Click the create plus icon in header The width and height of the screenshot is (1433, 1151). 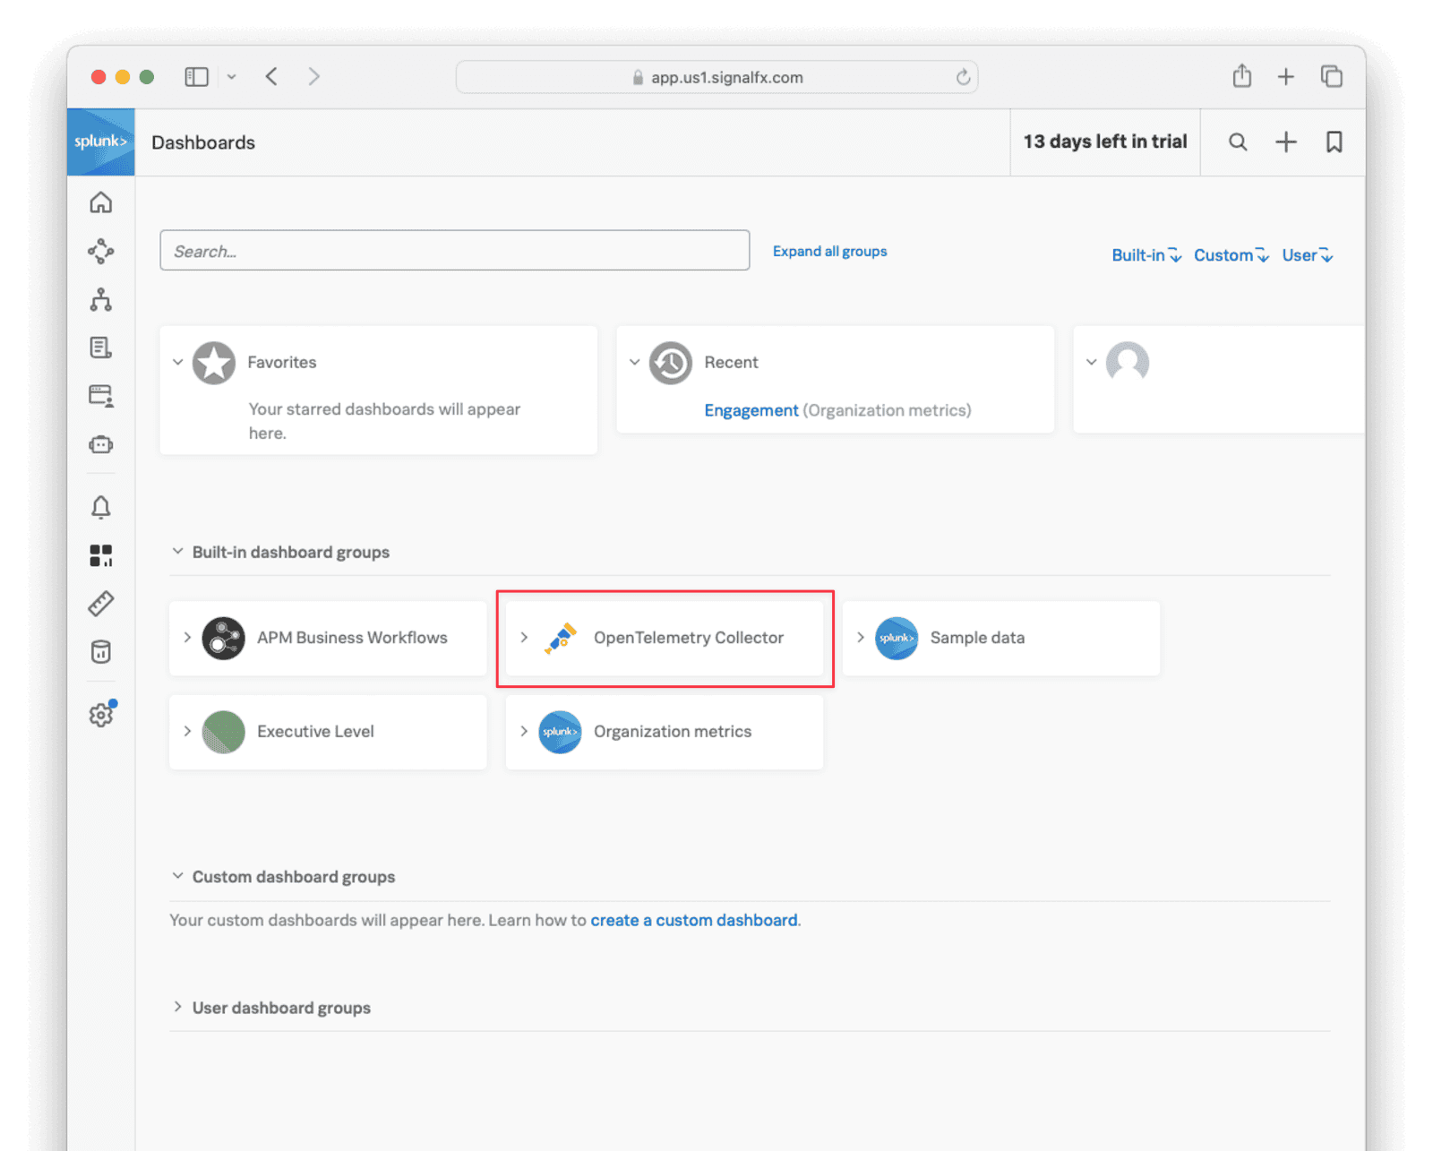pyautogui.click(x=1286, y=142)
